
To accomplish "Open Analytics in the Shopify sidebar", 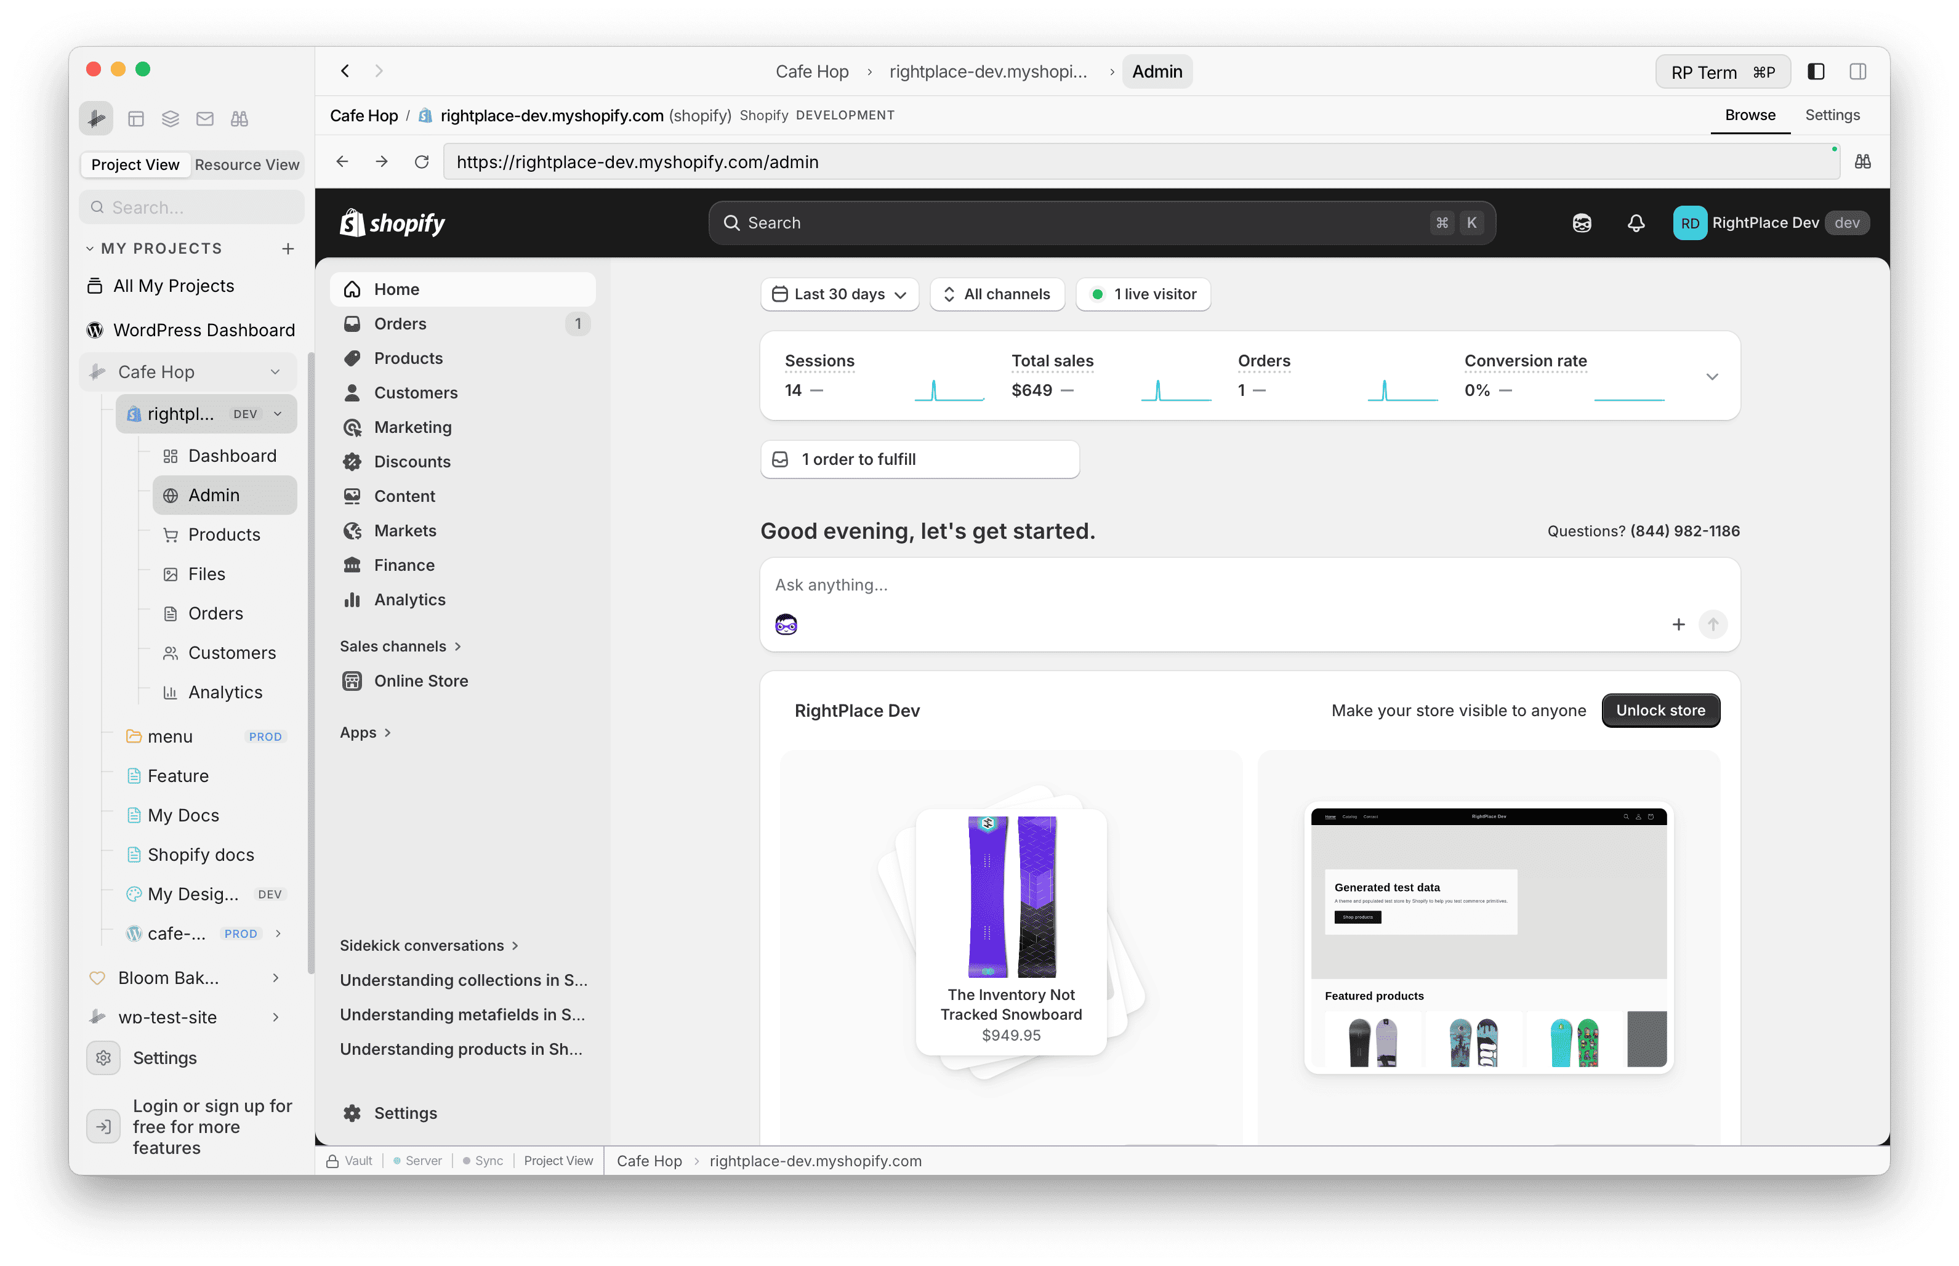I will 409,599.
